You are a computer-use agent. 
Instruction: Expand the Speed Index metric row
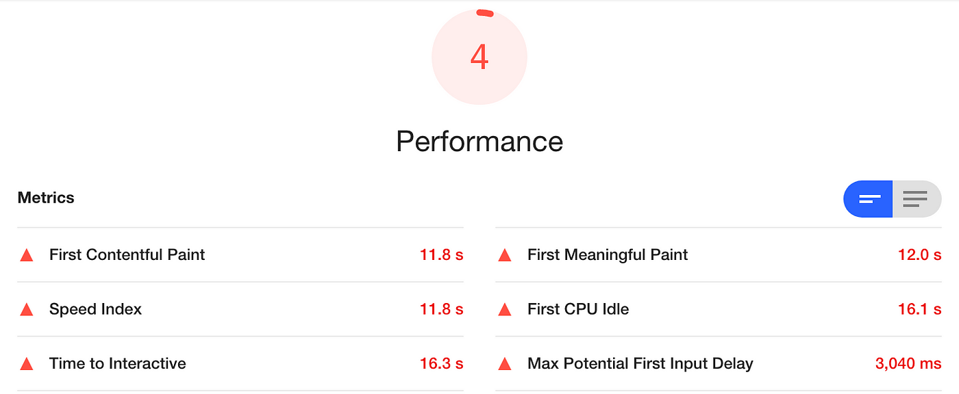240,309
